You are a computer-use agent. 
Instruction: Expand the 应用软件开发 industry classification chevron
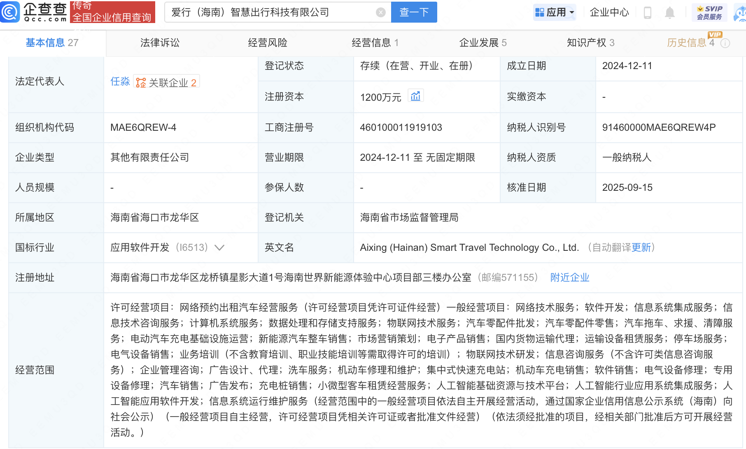(219, 248)
